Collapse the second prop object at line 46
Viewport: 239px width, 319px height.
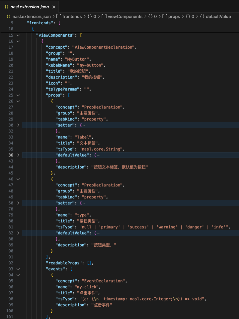click(18, 179)
